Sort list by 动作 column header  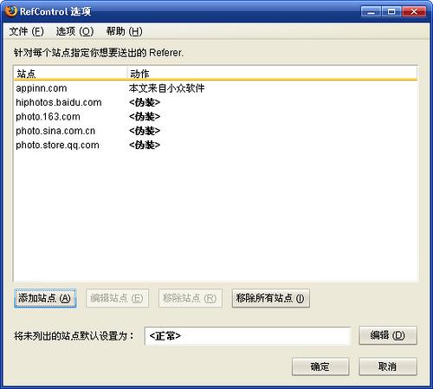272,74
